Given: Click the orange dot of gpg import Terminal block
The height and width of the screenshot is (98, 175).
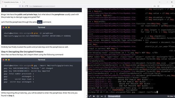Looking at the screenshot, I should tap(9, 60).
